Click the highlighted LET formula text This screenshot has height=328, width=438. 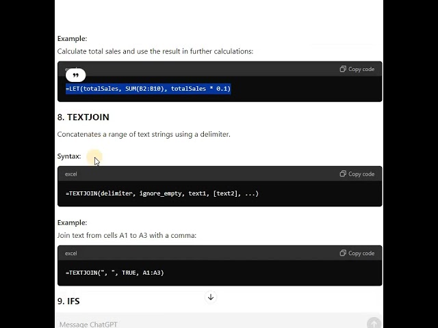coord(148,89)
